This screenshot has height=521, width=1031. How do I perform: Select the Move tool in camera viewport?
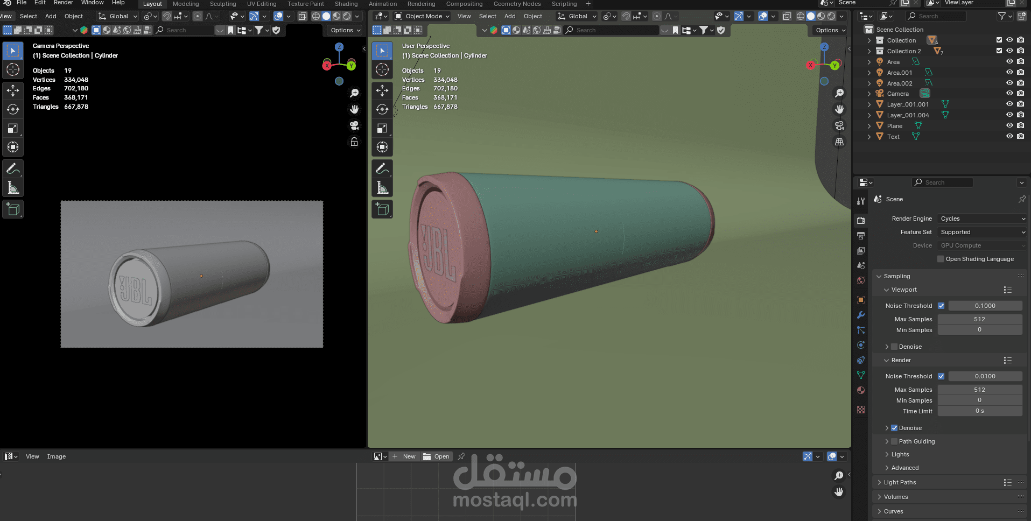coord(13,90)
